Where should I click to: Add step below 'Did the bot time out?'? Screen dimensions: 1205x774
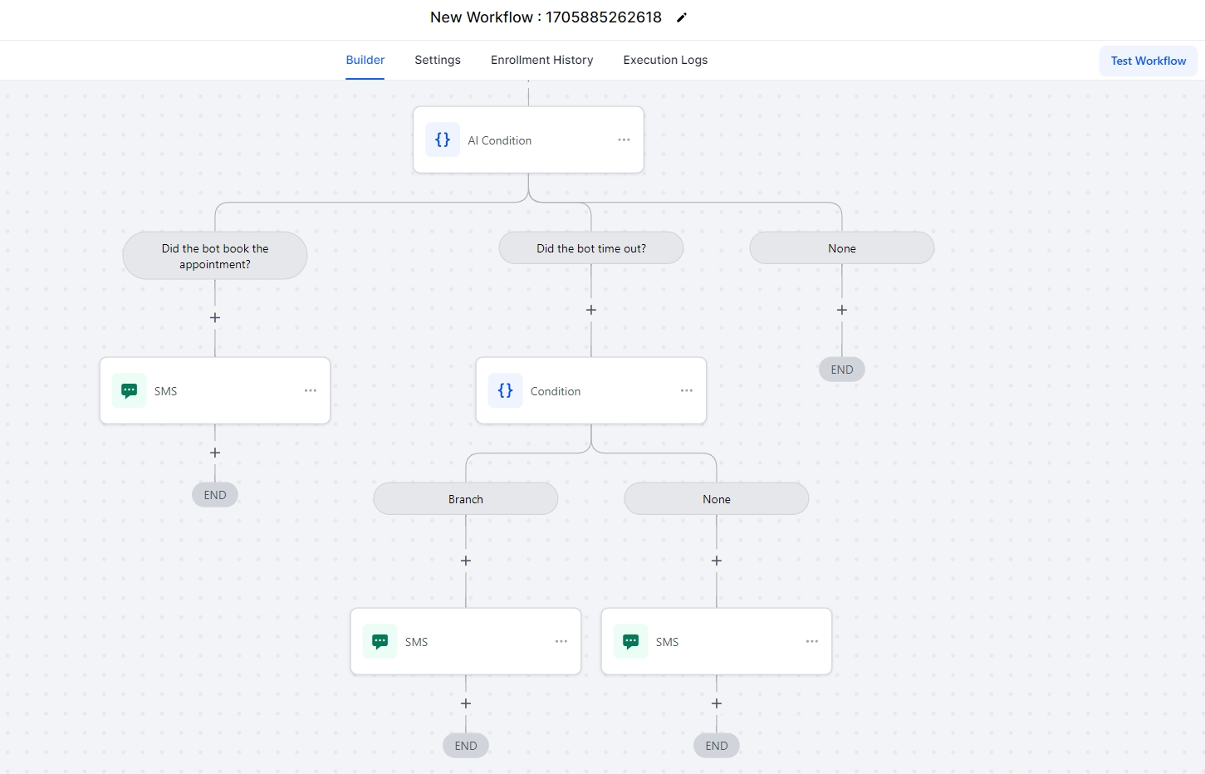(x=591, y=310)
